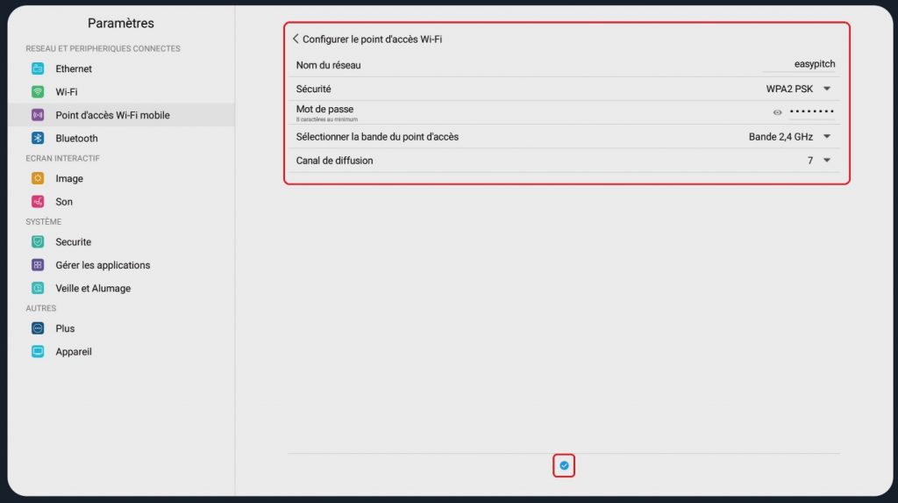Click the Securite shield icon

(x=38, y=242)
